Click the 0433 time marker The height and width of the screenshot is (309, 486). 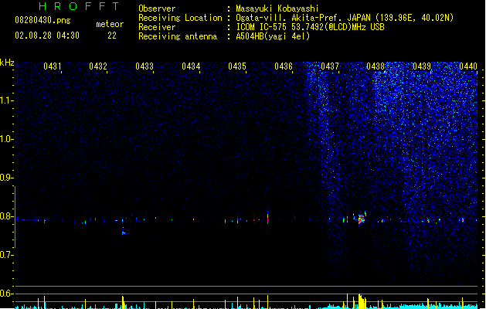pos(144,66)
